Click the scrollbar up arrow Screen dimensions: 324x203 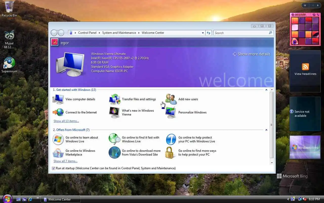tap(272, 90)
